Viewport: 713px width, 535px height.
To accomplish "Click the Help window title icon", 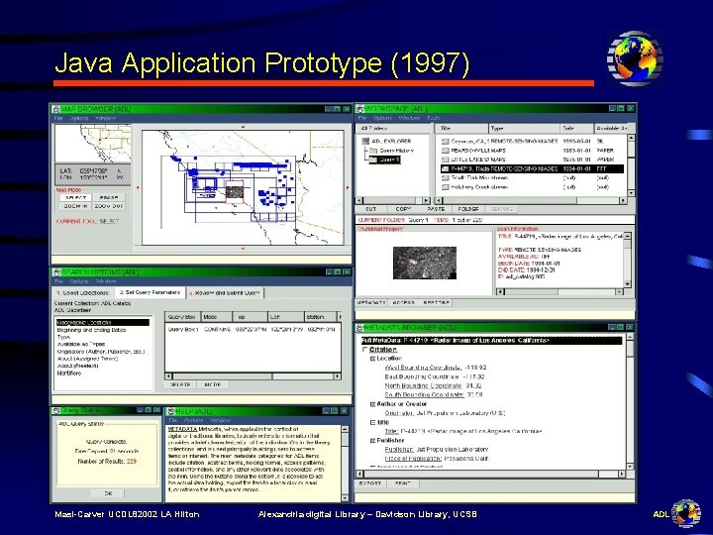I will point(171,411).
